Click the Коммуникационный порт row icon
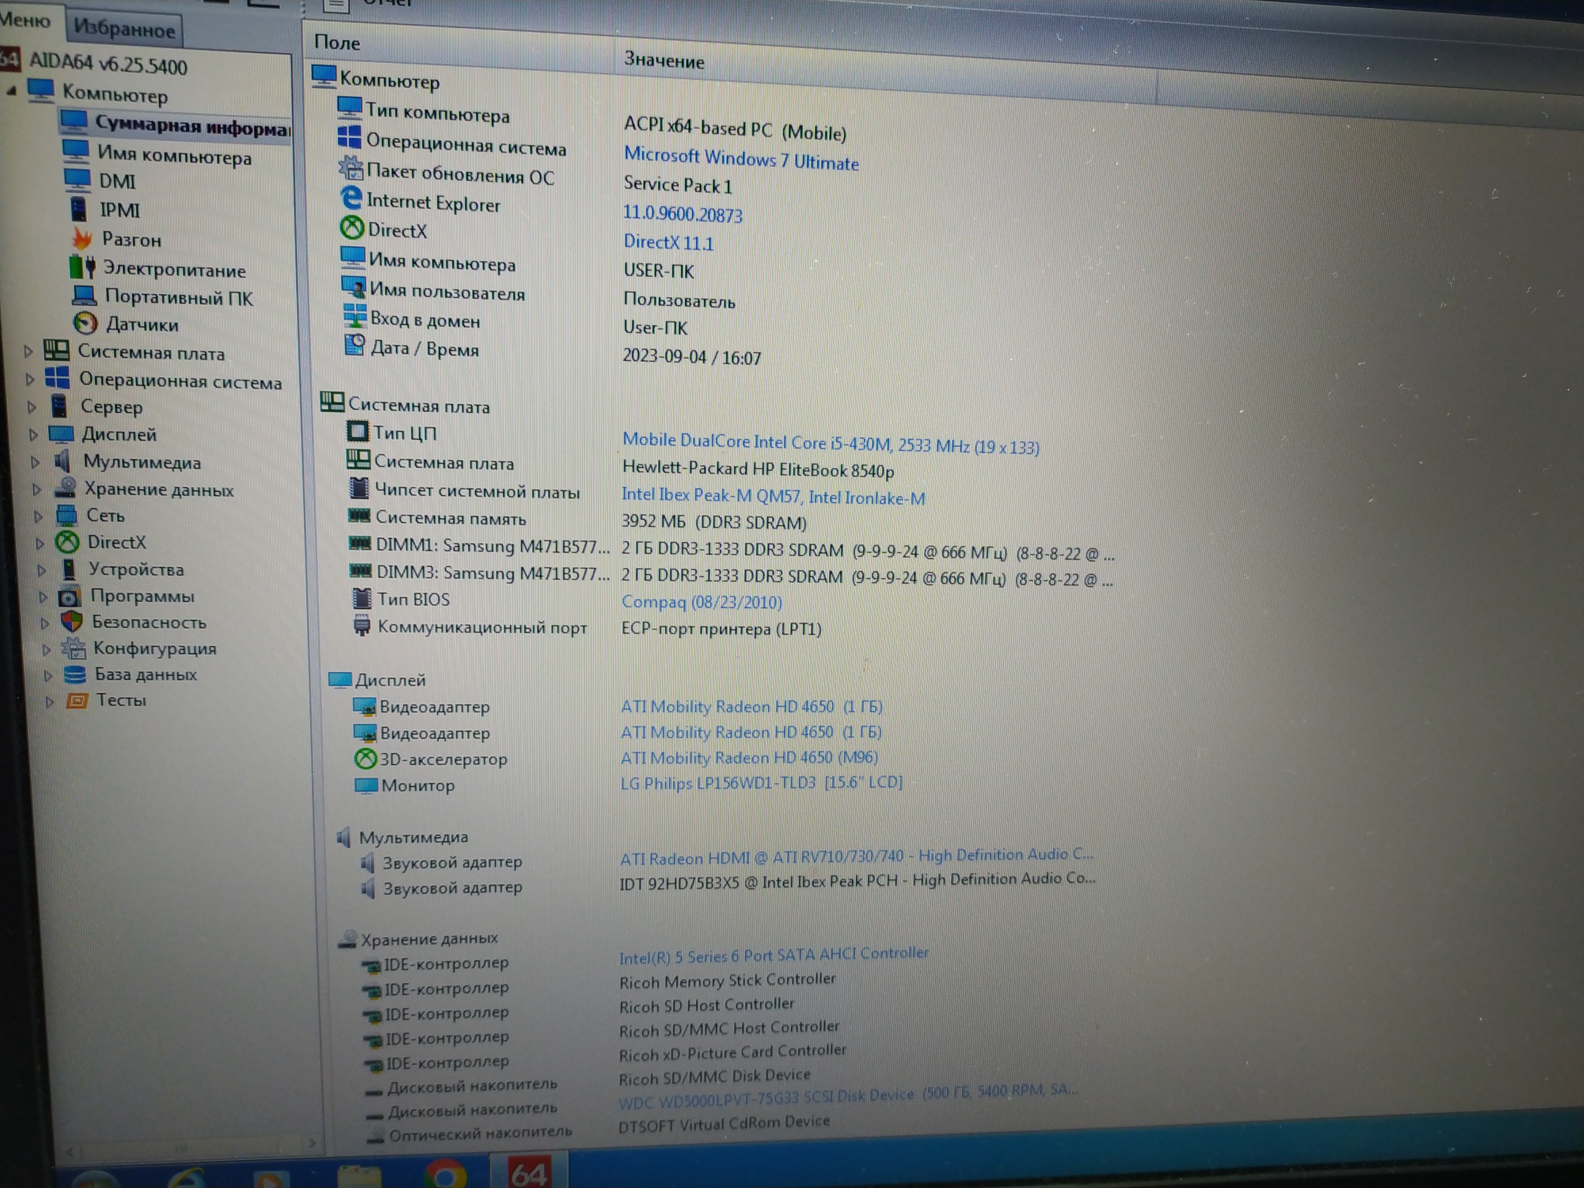Screen dimensions: 1584x1188 point(362,625)
